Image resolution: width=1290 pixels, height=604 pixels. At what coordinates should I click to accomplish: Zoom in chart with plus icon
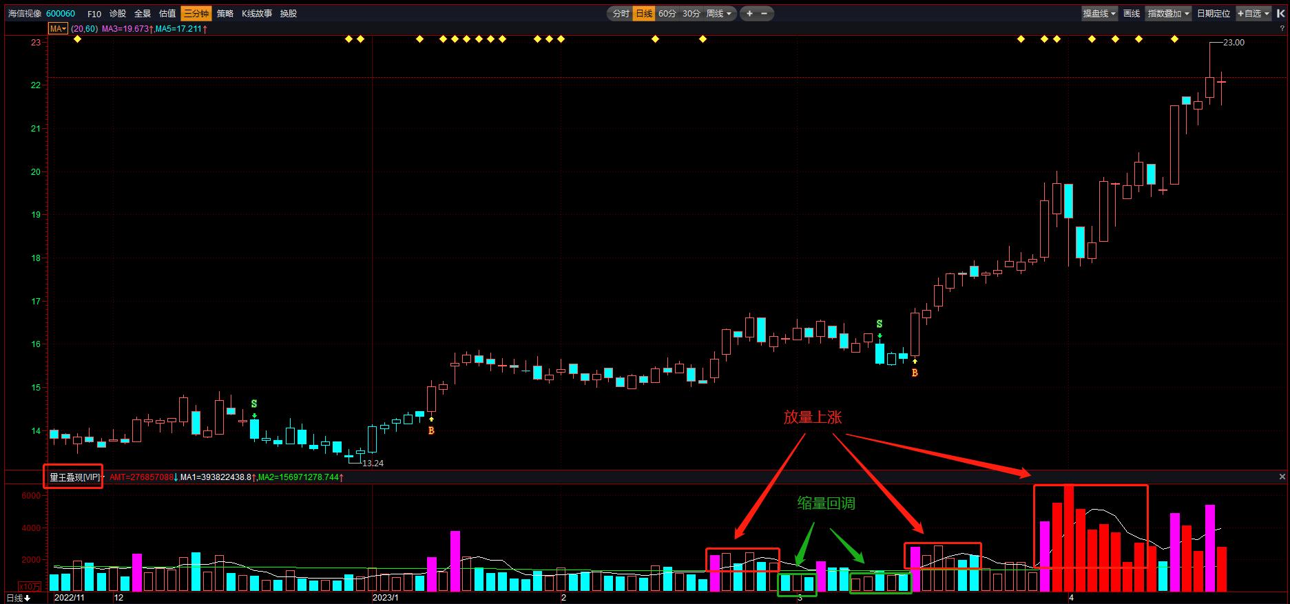point(749,14)
